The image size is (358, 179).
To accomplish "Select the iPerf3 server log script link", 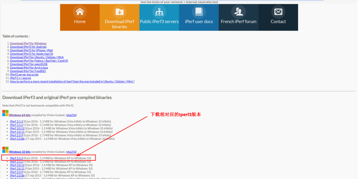I will 24,74.
